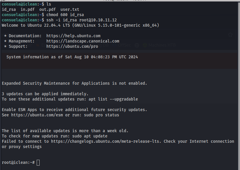Screen dimensions: 240x170
Task: Click the https://ubuntu.com/pro support URL
Action: click(x=72, y=47)
